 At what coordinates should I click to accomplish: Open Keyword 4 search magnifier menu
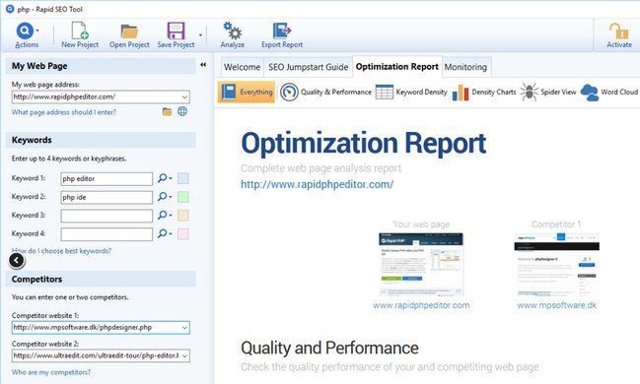point(165,233)
